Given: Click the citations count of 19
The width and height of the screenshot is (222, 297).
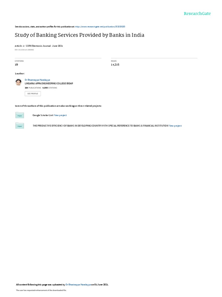Looking at the screenshot, I should pyautogui.click(x=16, y=65).
